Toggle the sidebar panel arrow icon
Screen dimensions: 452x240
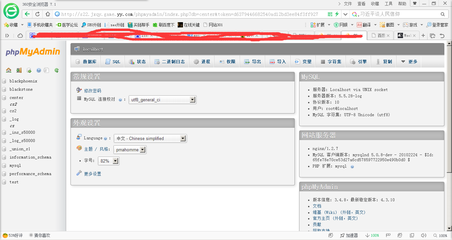tap(7, 35)
